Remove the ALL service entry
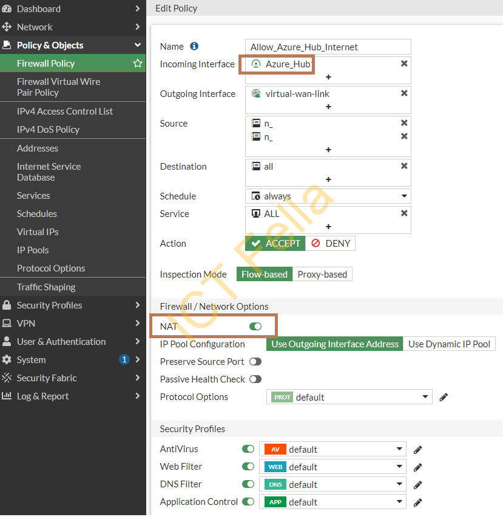Viewport: 503px width, 517px height. tap(404, 213)
